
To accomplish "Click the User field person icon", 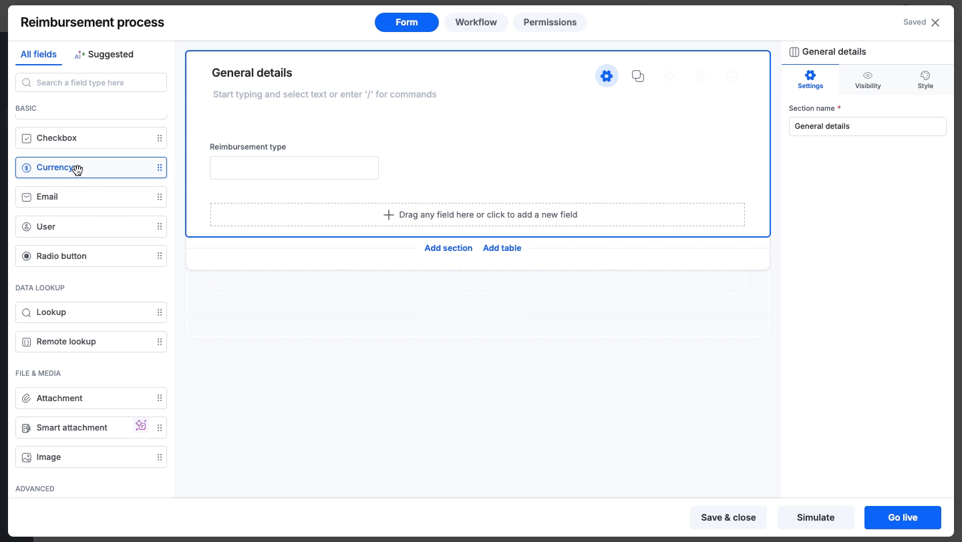I will [27, 226].
